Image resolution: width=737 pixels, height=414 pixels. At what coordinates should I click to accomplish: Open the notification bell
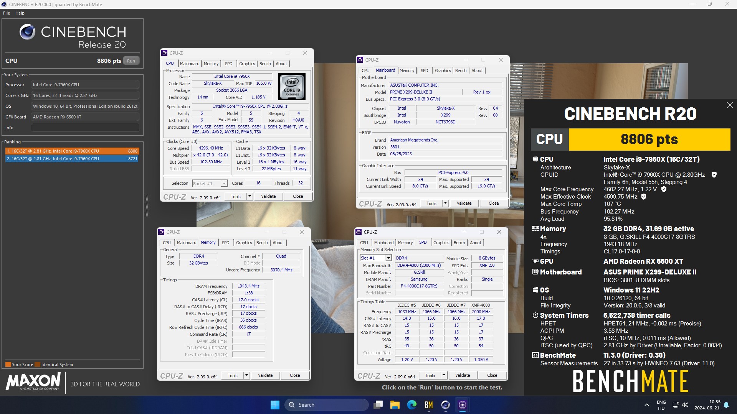tap(726, 405)
